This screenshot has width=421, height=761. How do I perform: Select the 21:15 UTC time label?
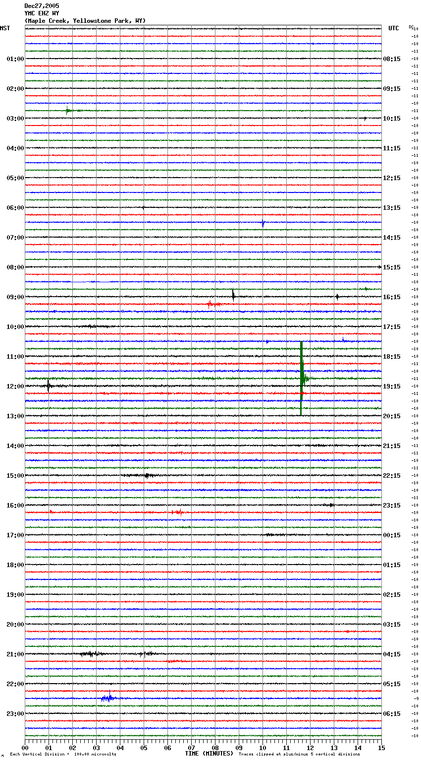[392, 446]
